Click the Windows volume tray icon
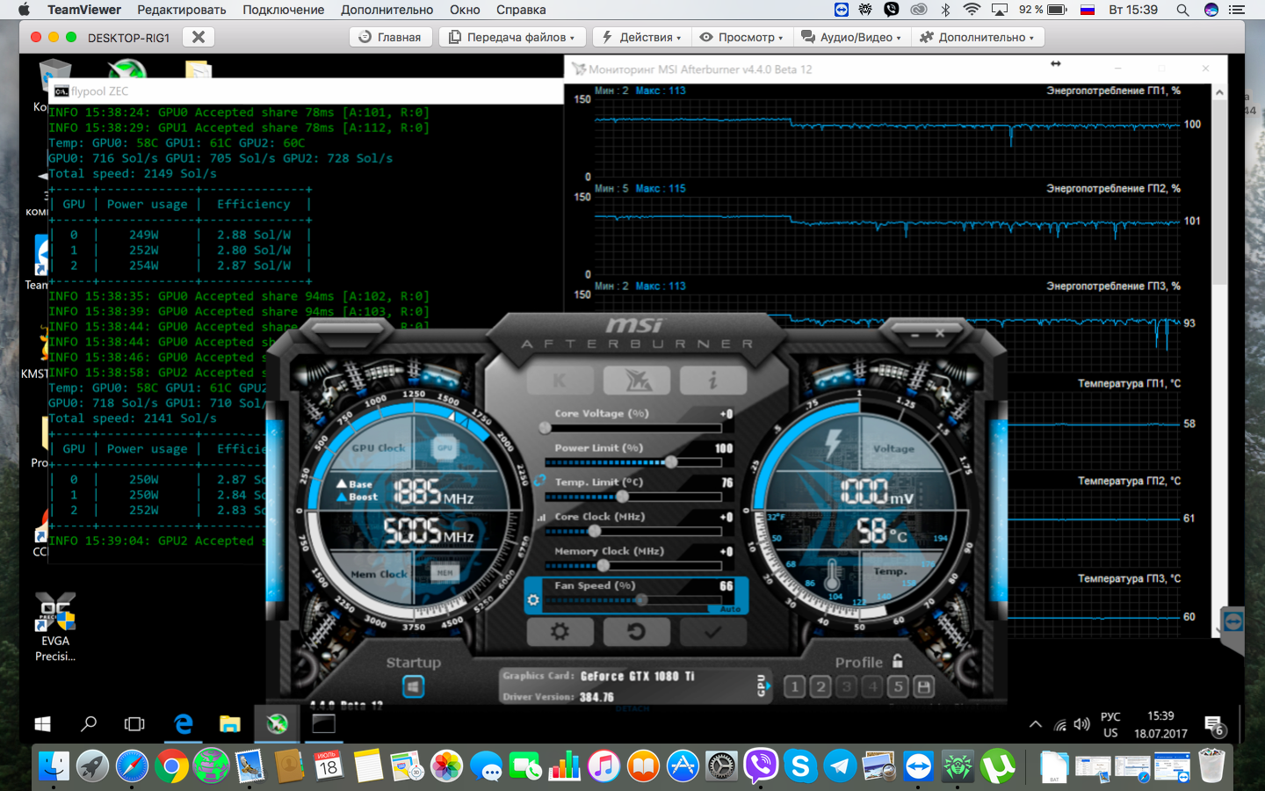Image resolution: width=1265 pixels, height=791 pixels. point(1081,725)
